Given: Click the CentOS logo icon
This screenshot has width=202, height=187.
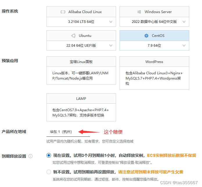Looking at the screenshot, I should coord(146,36).
